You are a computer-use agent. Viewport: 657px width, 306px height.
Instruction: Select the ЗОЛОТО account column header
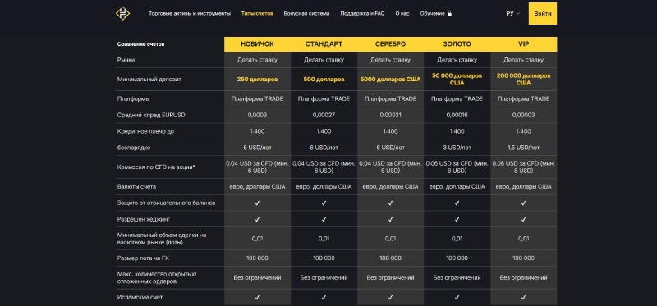click(x=457, y=44)
